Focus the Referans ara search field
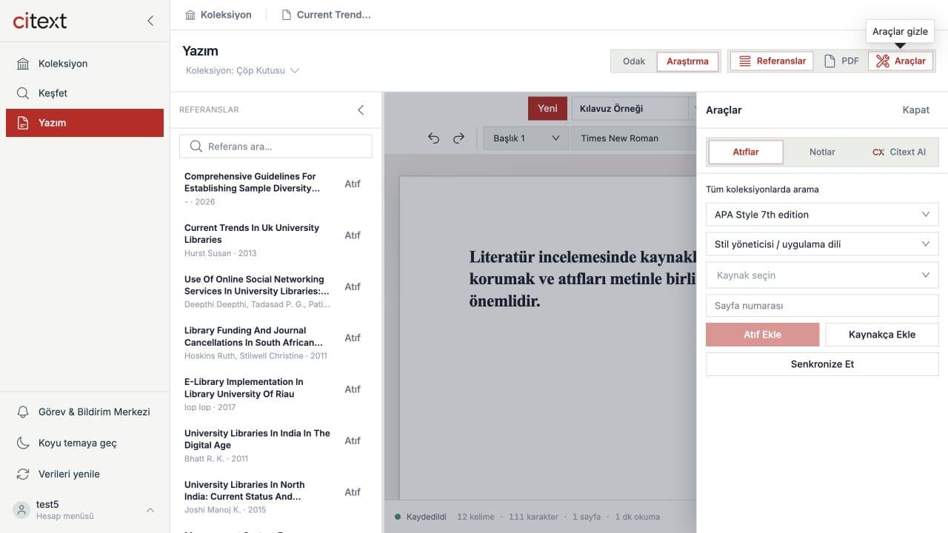Viewport: 948px width, 533px height. [x=276, y=147]
